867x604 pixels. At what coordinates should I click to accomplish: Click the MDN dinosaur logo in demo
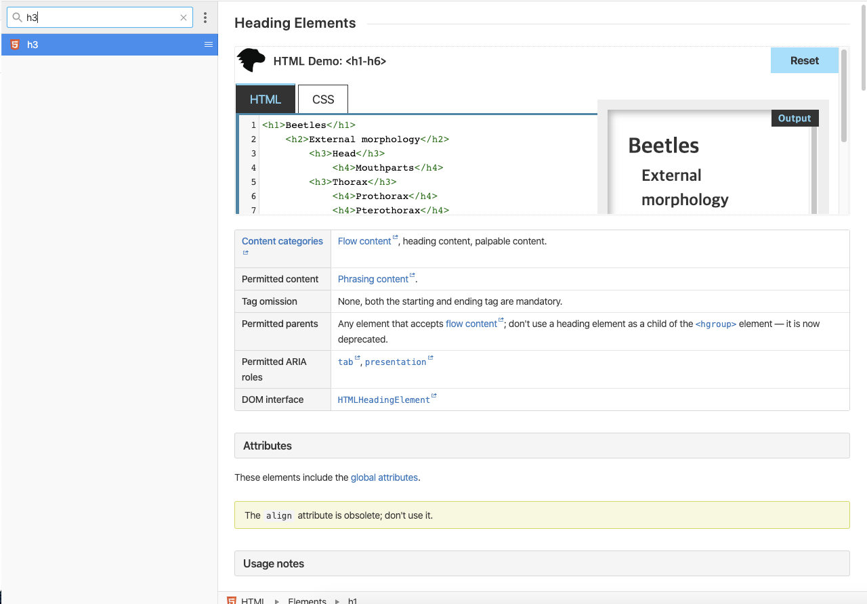coord(251,60)
